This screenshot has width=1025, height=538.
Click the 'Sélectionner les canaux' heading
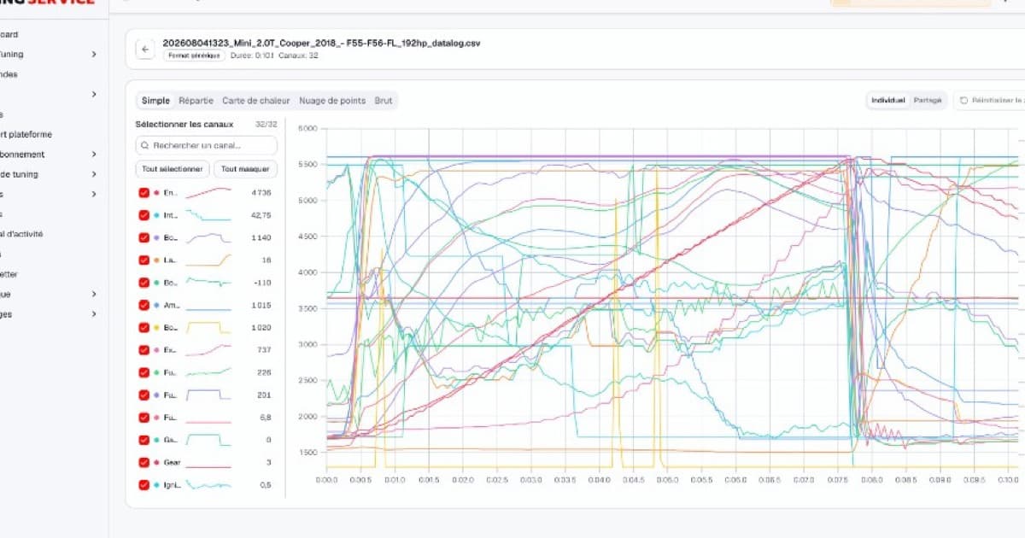tap(184, 124)
